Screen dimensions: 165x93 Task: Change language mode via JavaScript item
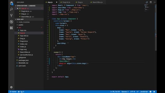click(x=144, y=92)
